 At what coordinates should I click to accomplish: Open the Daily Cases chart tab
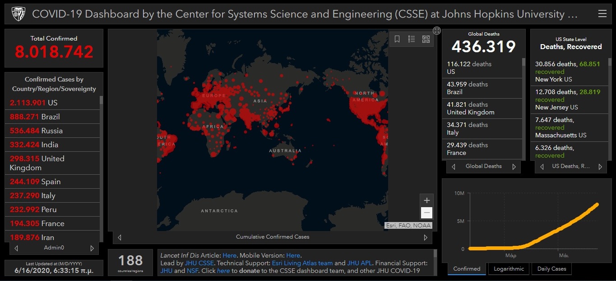pos(551,269)
